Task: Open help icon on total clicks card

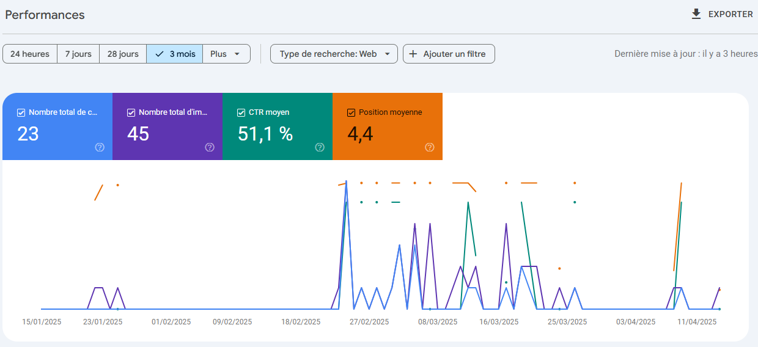Action: [100, 147]
